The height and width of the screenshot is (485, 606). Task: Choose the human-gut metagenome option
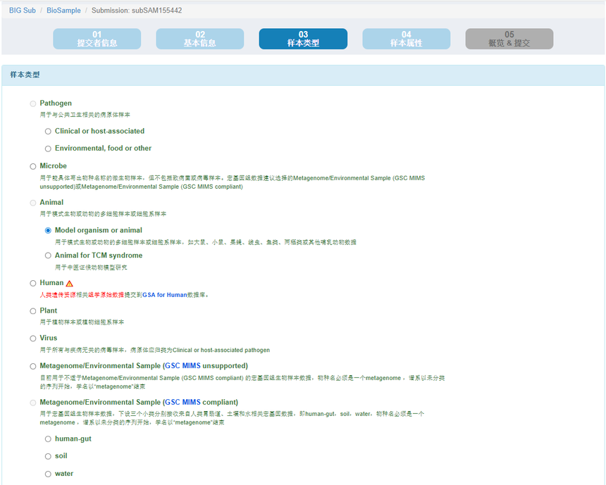coord(47,438)
